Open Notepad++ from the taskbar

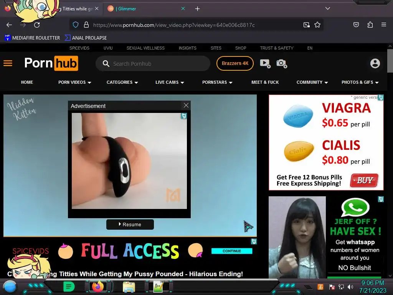pos(159,287)
